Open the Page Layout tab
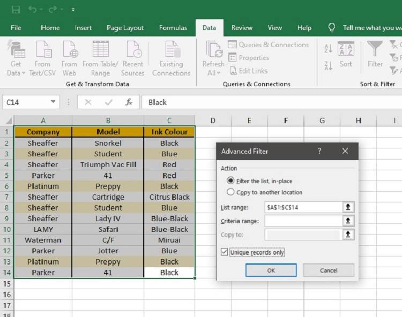Image resolution: width=402 pixels, height=317 pixels. pos(125,28)
